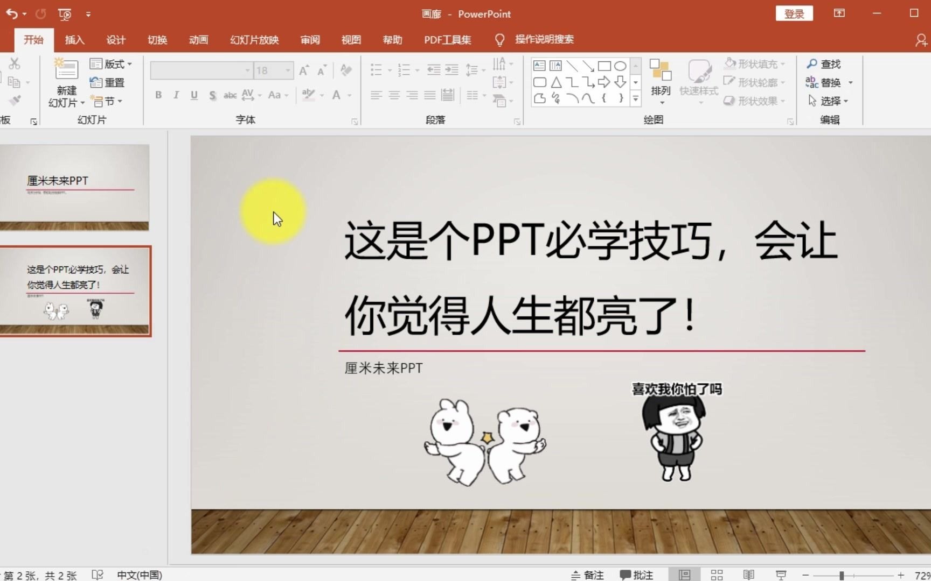
Task: Start slideshow from beginning via quick access icon
Action: (x=65, y=14)
